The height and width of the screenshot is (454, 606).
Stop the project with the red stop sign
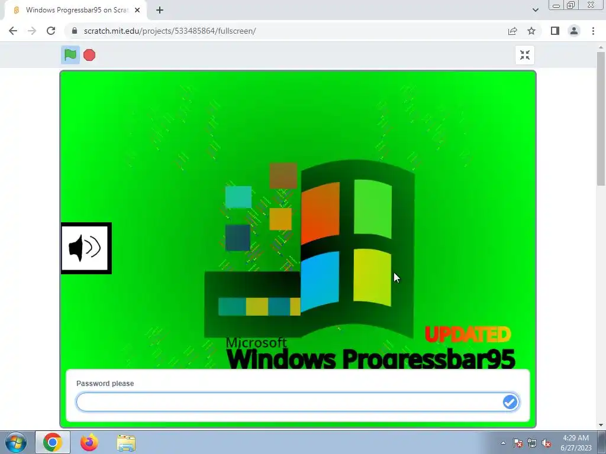[89, 55]
